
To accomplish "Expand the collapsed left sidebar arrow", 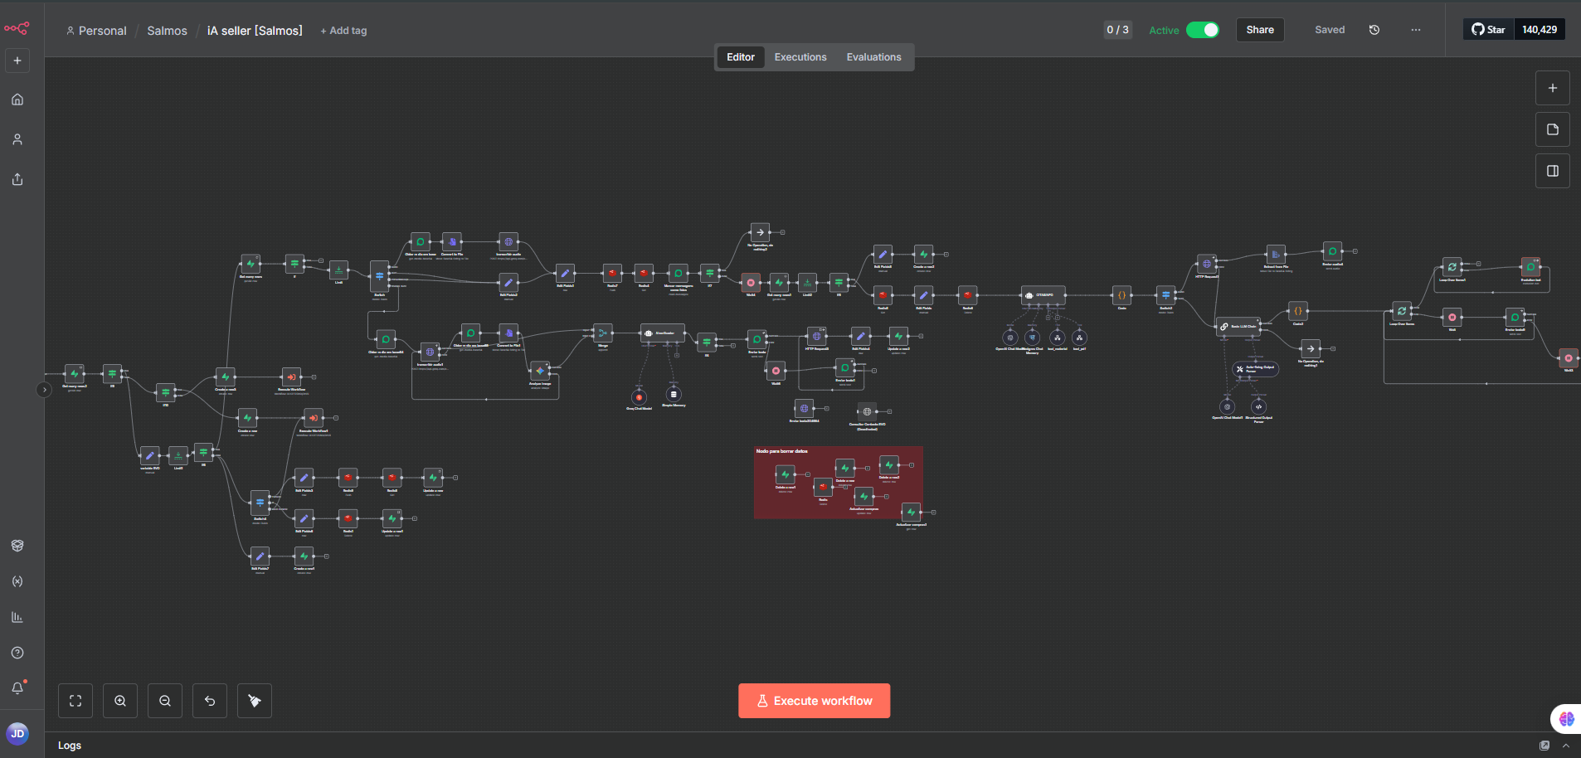I will pyautogui.click(x=44, y=390).
